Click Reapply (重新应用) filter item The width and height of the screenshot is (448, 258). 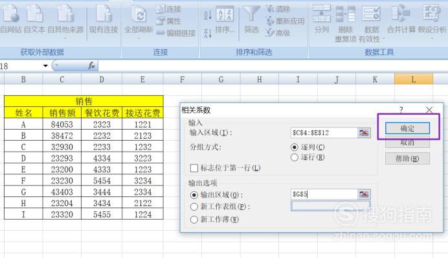click(x=285, y=21)
